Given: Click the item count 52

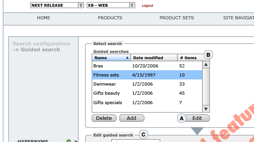Looking at the screenshot, I should (182, 66).
